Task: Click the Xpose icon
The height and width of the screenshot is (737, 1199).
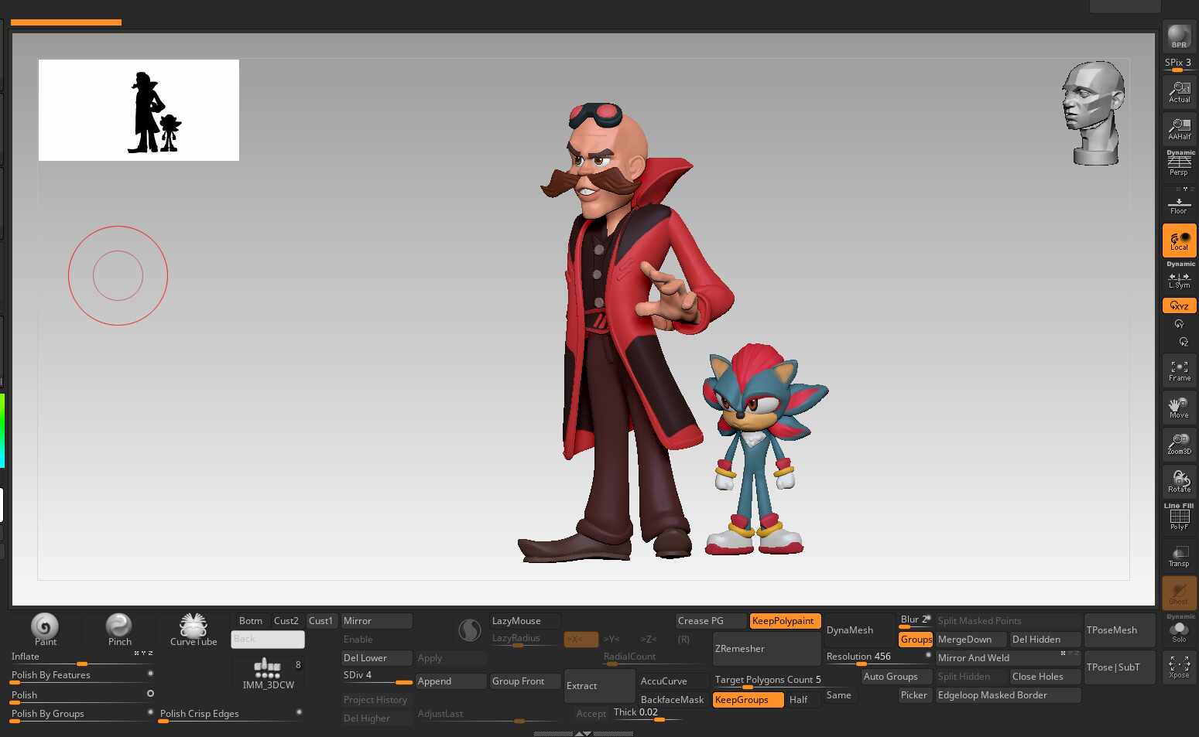Action: (x=1179, y=667)
